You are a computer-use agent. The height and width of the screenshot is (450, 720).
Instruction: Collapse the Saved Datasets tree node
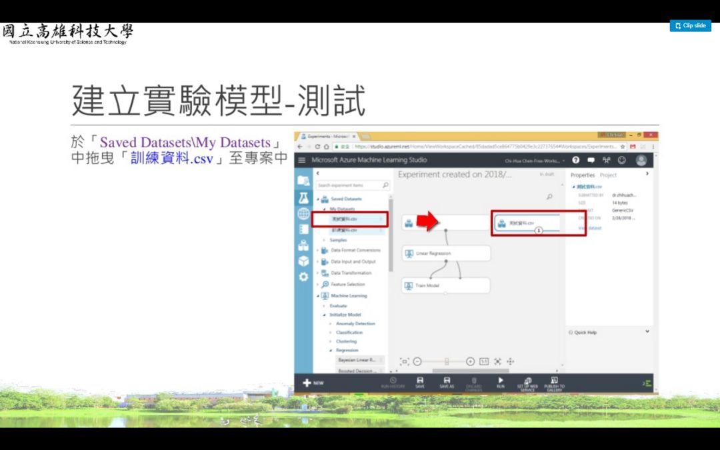pyautogui.click(x=318, y=199)
